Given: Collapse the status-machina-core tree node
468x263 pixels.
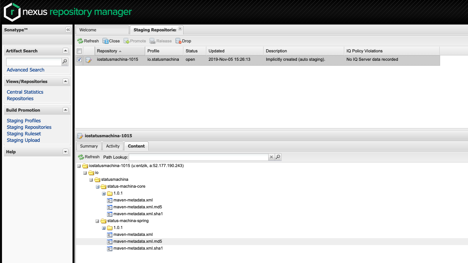Looking at the screenshot, I should click(97, 187).
